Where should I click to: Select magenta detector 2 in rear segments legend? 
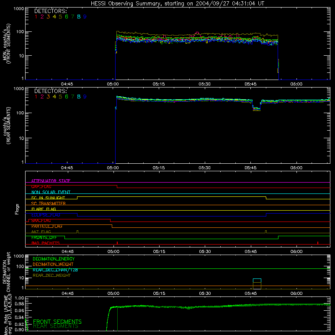(42, 97)
